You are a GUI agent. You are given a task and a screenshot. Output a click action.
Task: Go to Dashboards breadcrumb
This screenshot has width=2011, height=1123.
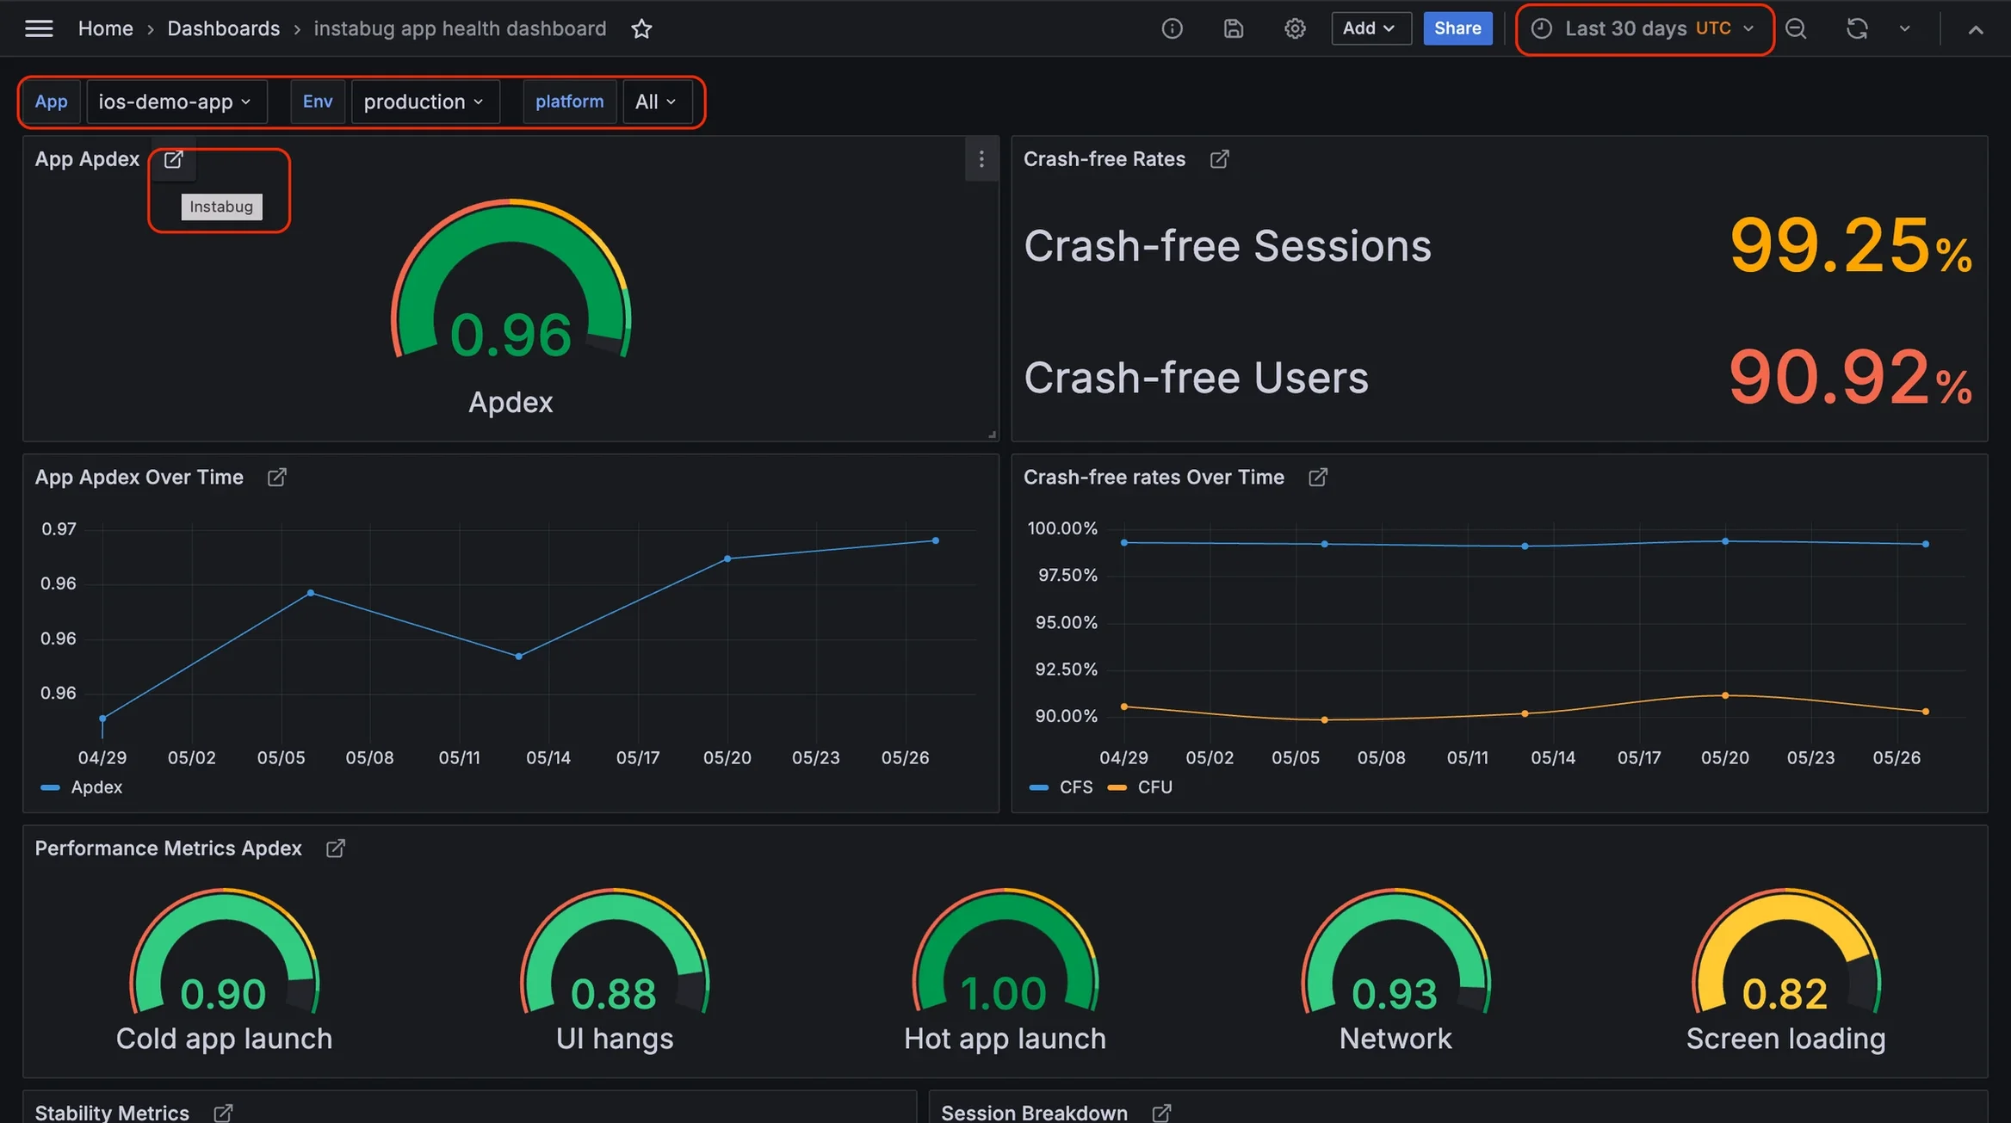point(223,28)
